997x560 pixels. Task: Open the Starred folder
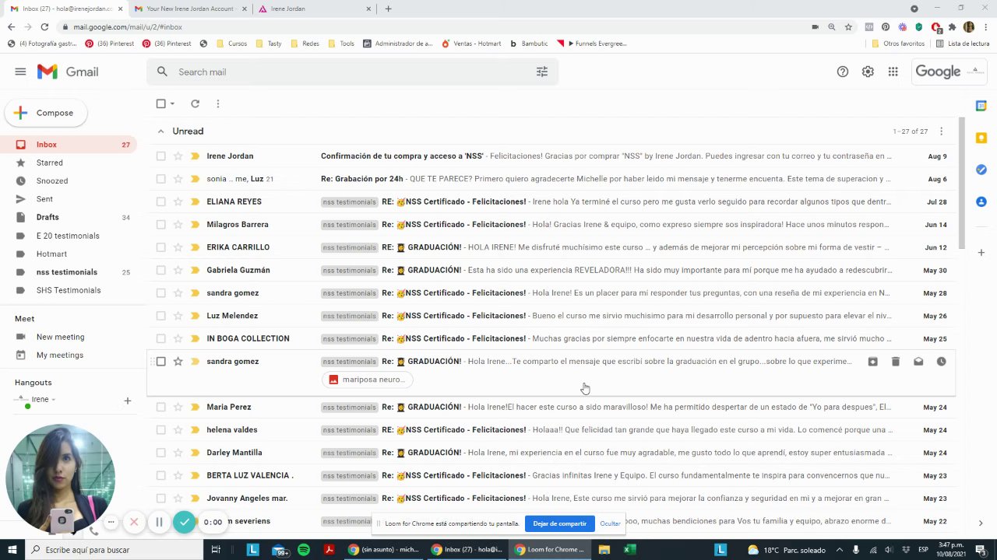tap(50, 163)
